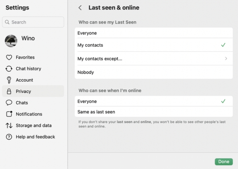Click the Account key icon
This screenshot has height=169, width=238.
pyautogui.click(x=9, y=80)
